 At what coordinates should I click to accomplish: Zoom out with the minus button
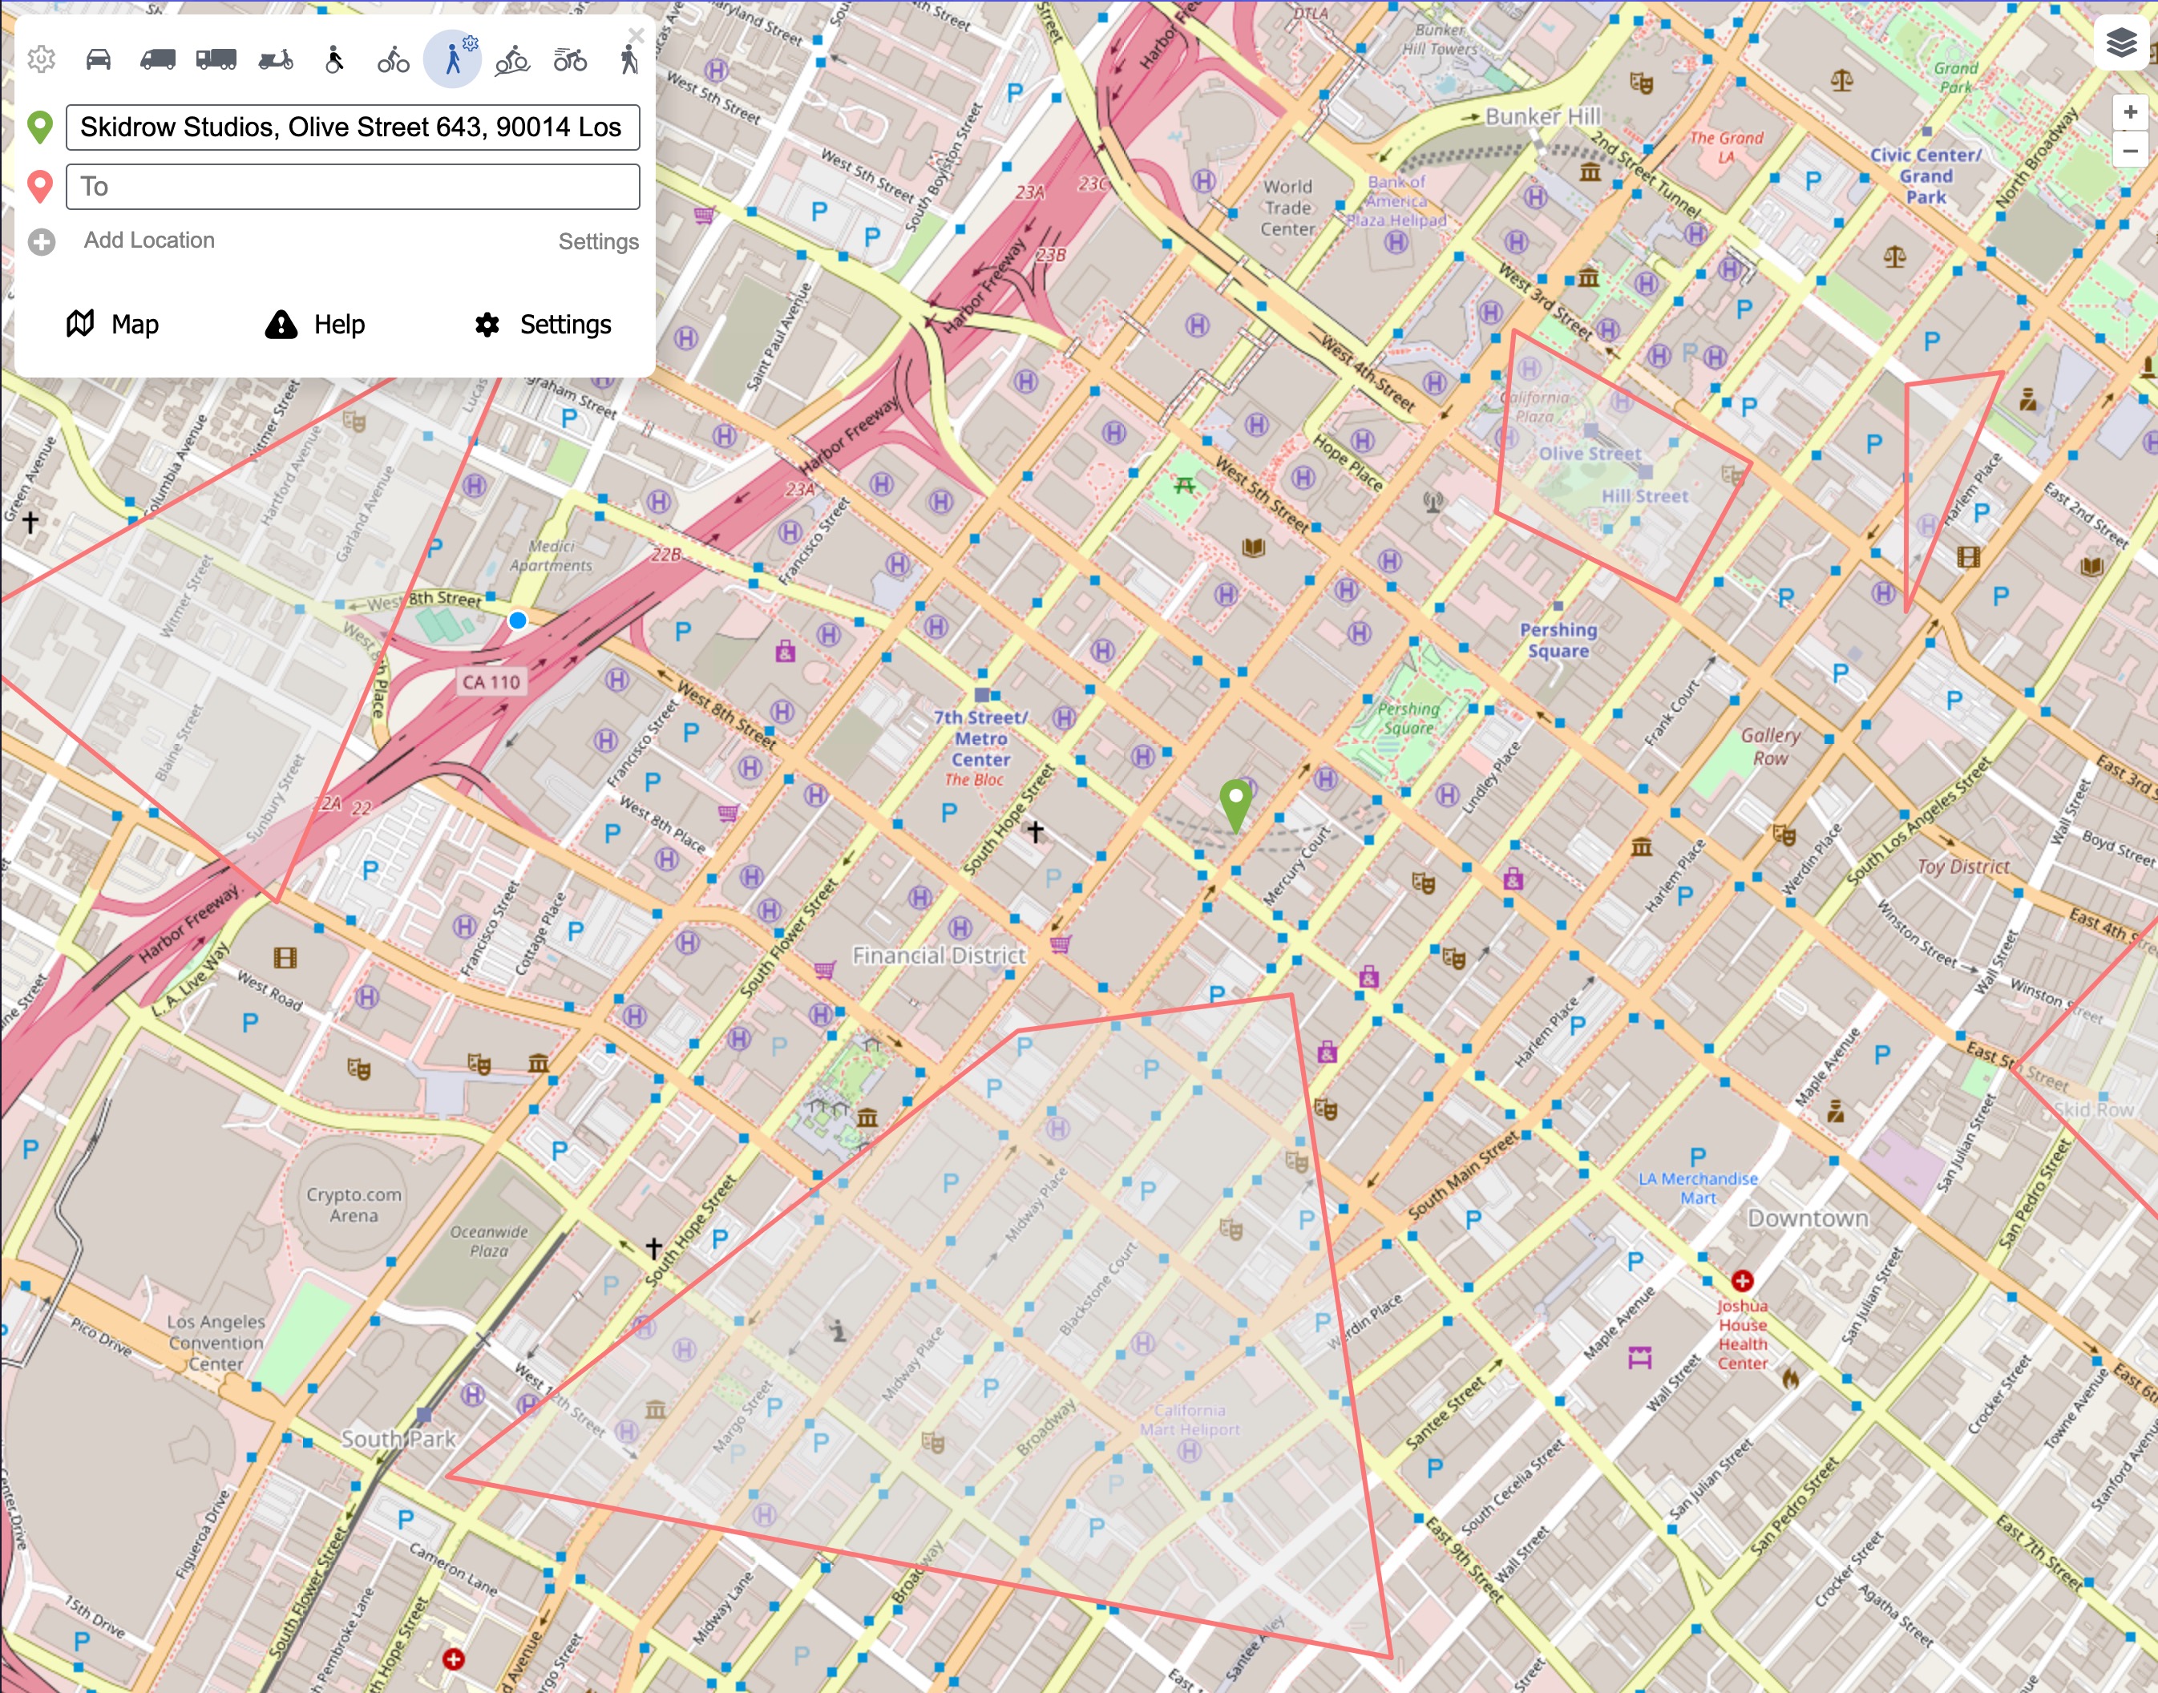2129,151
